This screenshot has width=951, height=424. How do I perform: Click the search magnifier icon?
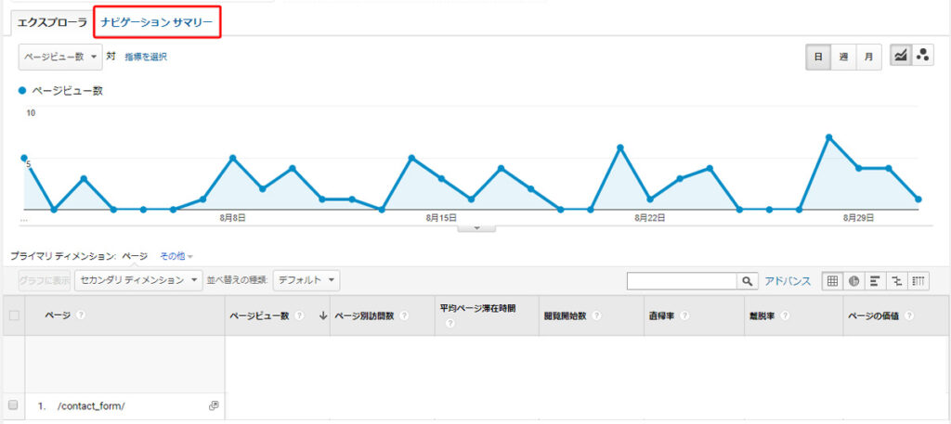point(746,280)
